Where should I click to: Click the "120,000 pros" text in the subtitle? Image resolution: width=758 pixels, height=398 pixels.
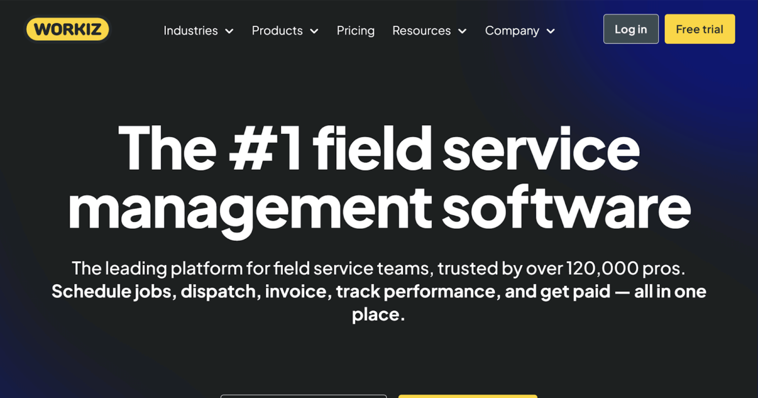pos(625,269)
